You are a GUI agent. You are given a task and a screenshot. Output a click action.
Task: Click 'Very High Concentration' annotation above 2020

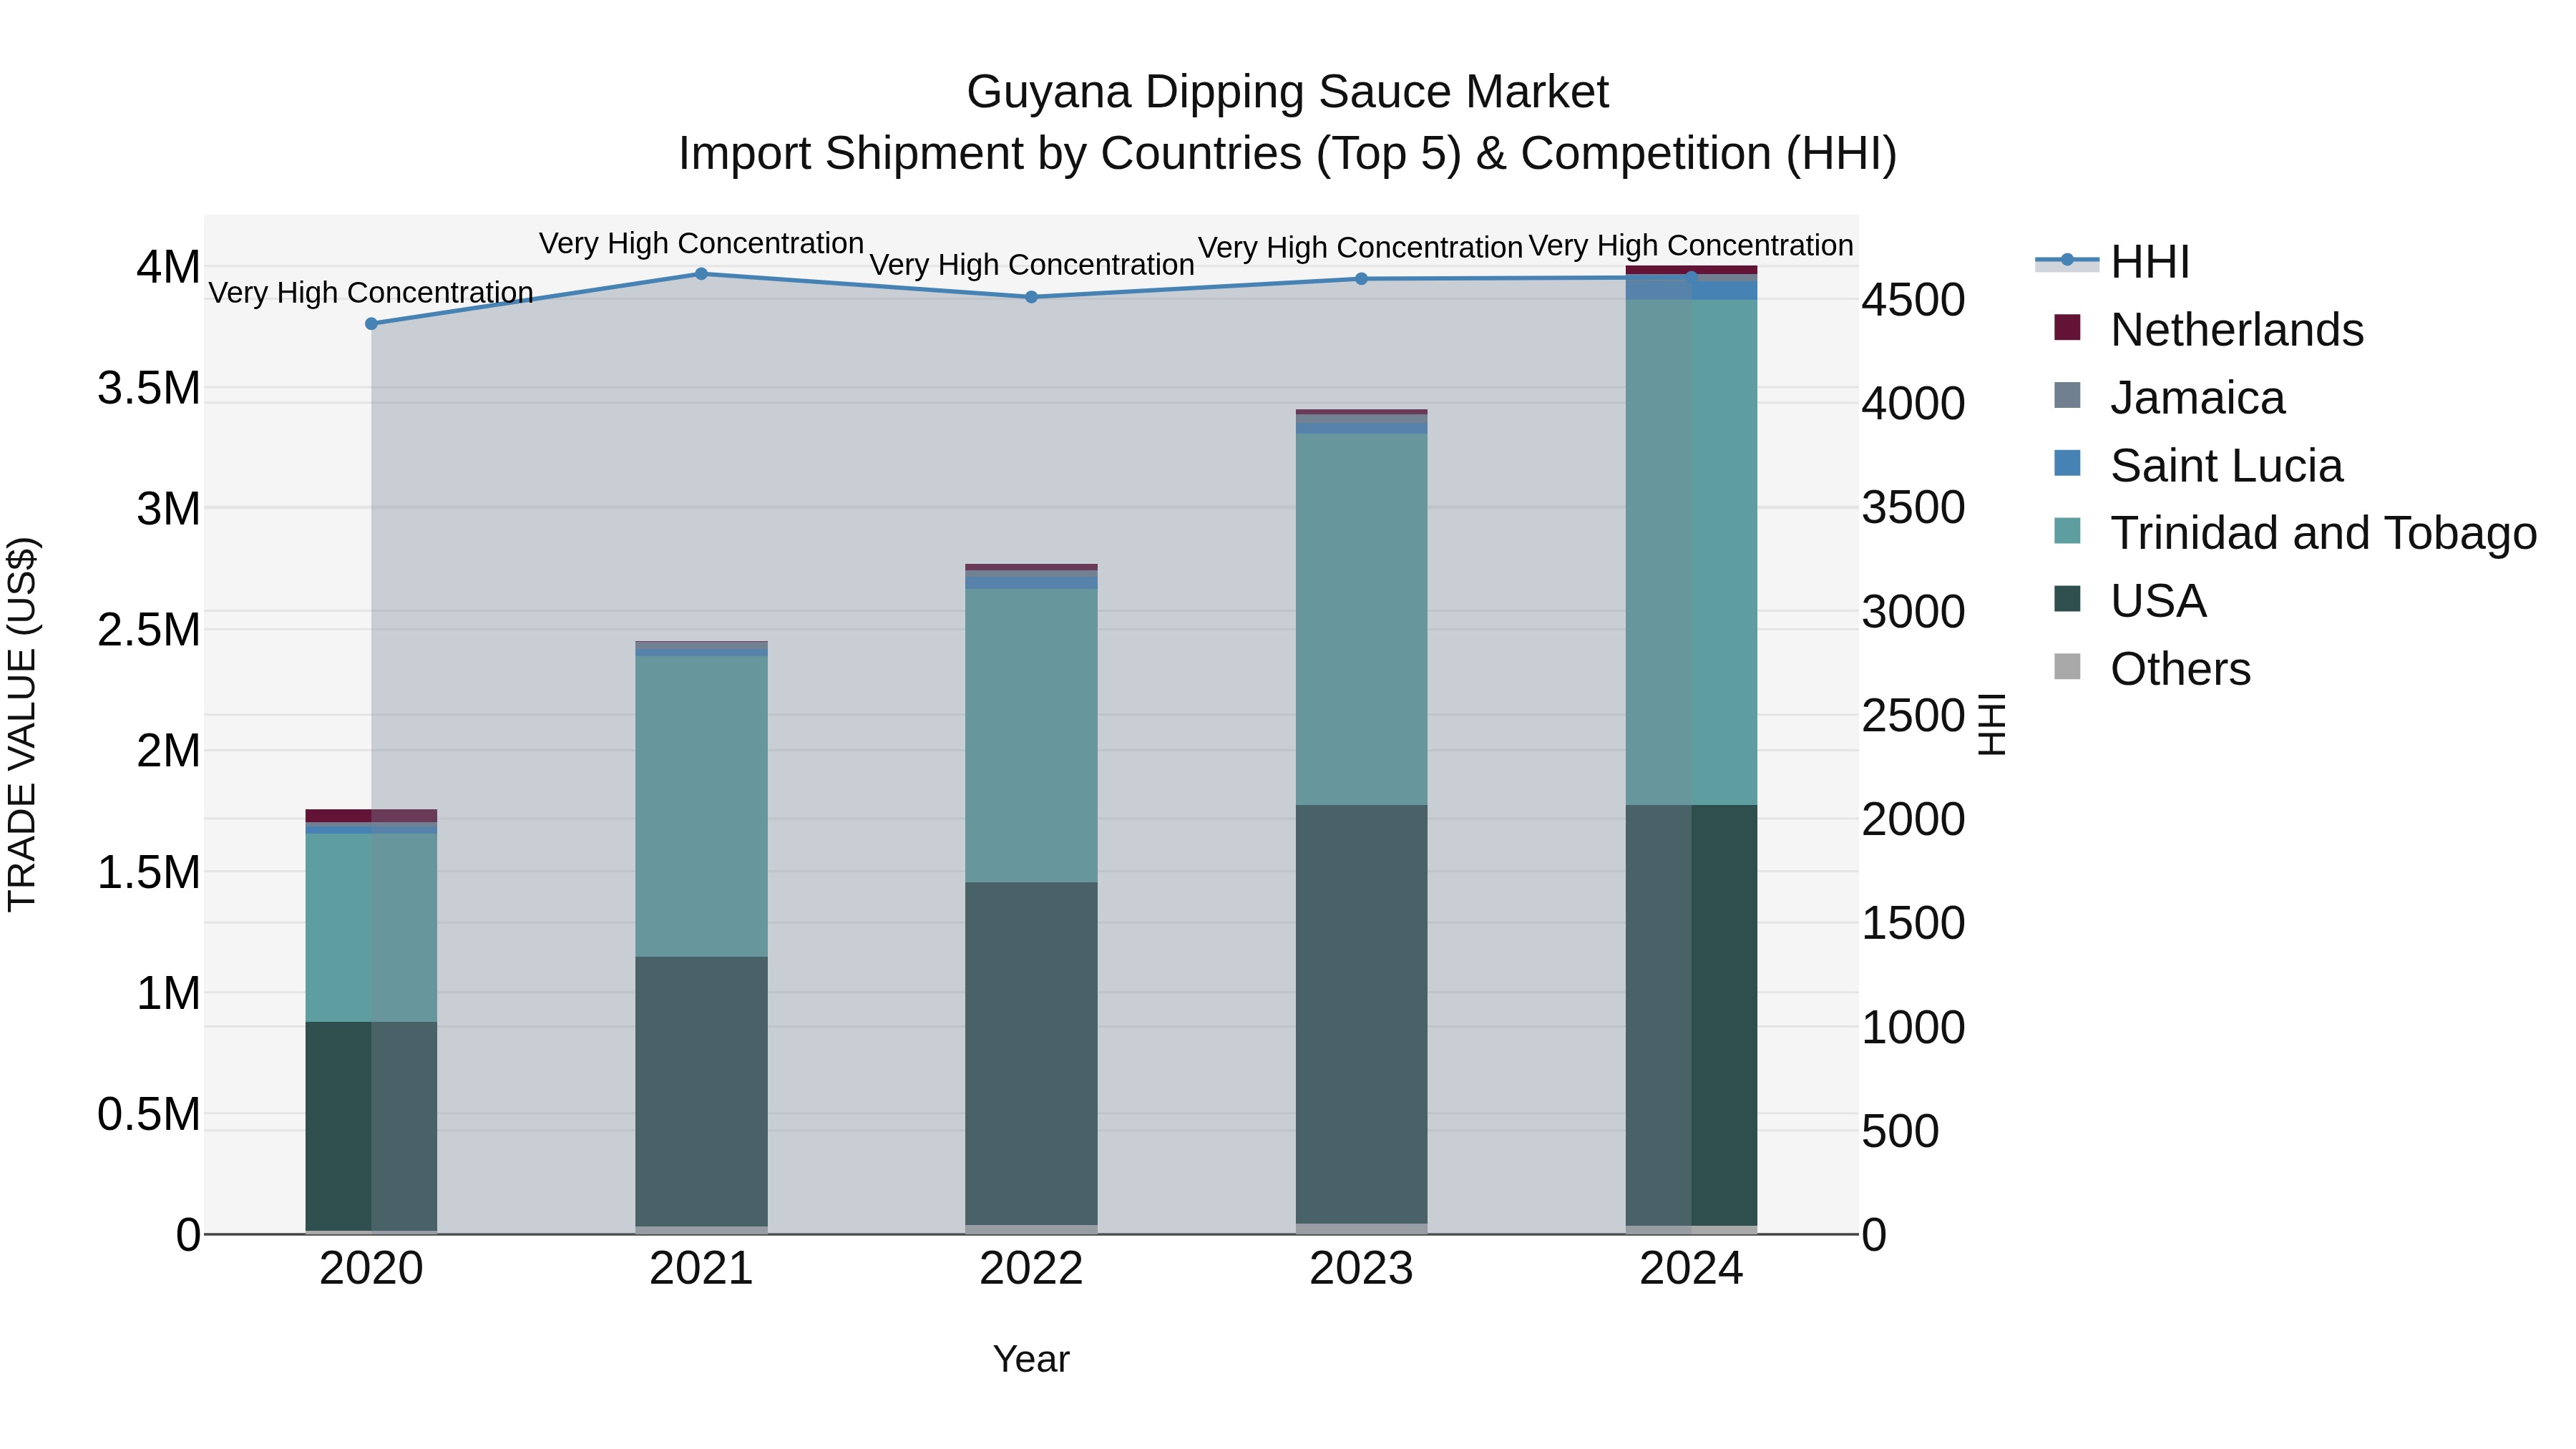[x=371, y=292]
